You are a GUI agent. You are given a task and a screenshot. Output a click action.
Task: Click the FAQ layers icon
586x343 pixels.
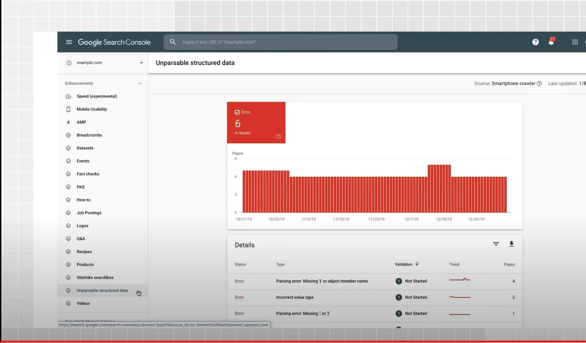click(69, 187)
